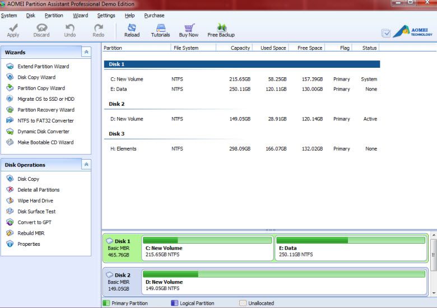
Task: Click the Discard toolbar icon
Action: click(x=41, y=27)
